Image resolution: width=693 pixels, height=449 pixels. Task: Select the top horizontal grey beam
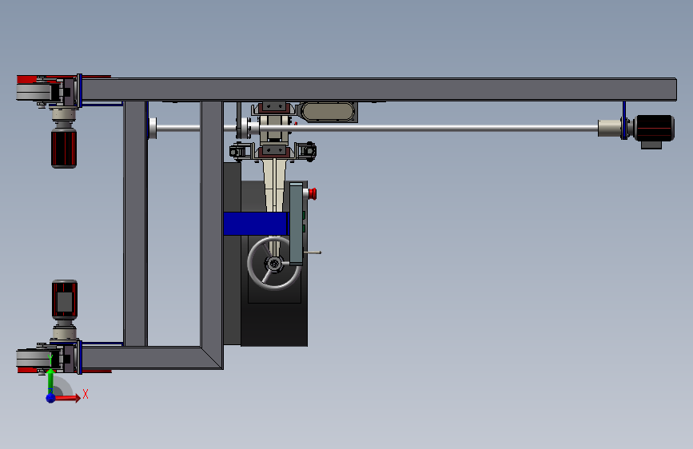tap(379, 89)
